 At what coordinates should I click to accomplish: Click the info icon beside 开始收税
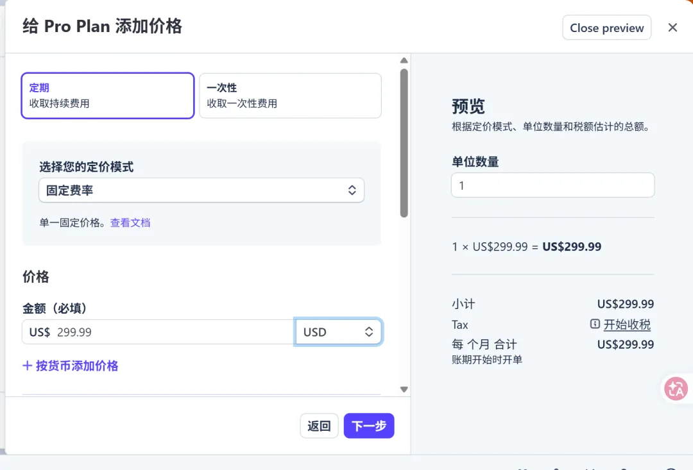(595, 324)
